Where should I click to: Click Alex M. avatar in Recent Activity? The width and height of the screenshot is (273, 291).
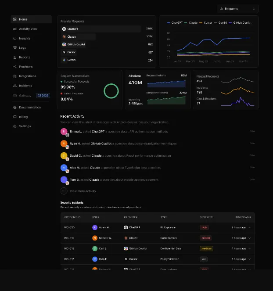click(x=64, y=168)
